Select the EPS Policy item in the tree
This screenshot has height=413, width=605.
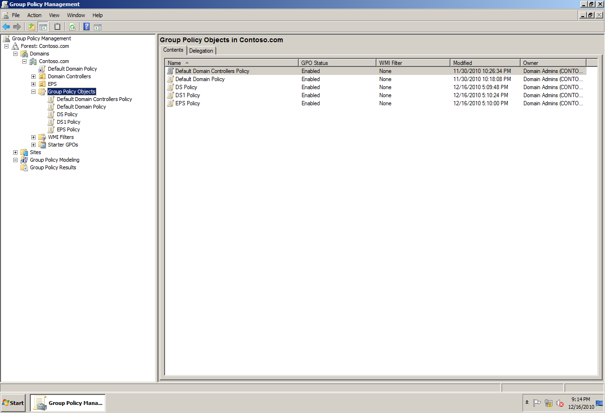coord(68,129)
